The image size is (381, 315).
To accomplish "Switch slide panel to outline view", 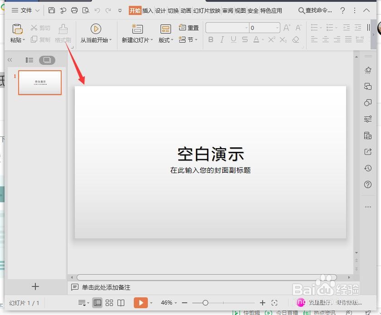I will pos(29,60).
